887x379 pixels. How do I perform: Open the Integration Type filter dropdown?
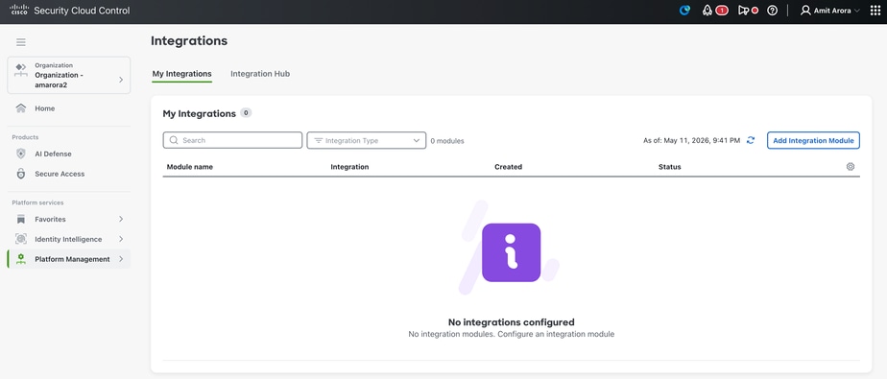367,140
